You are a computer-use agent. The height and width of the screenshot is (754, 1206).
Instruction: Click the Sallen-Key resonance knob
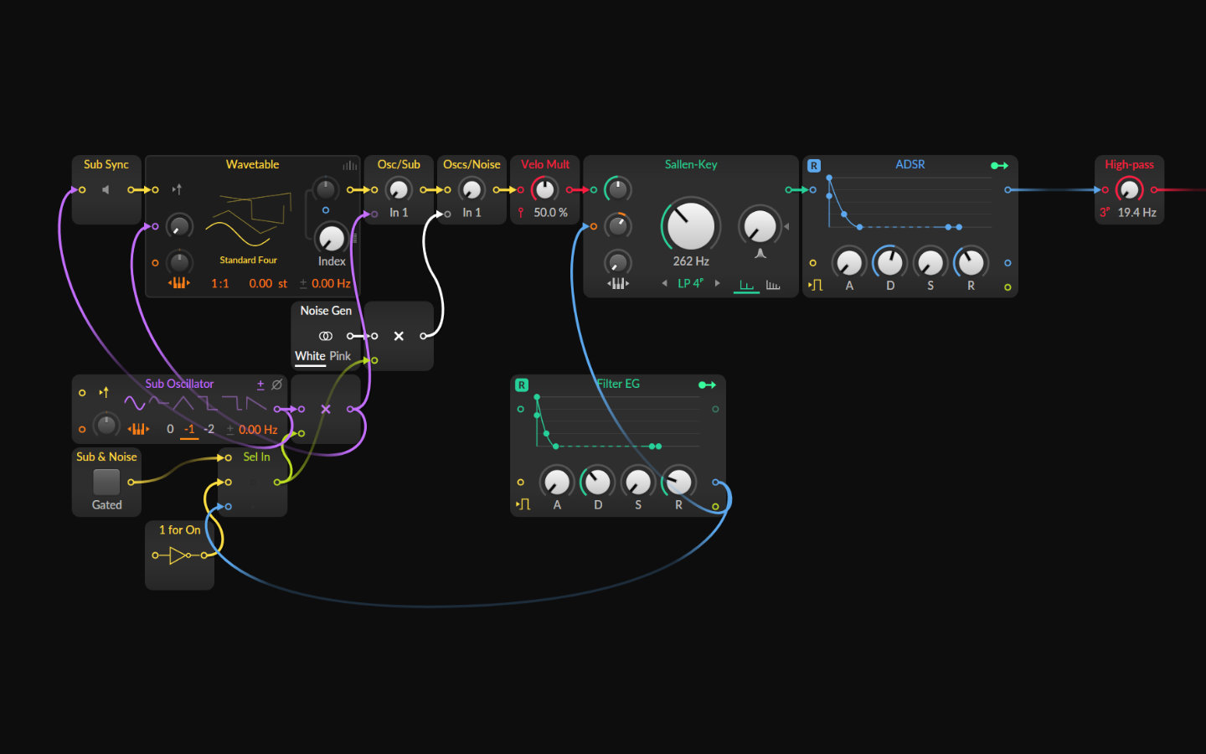point(760,226)
